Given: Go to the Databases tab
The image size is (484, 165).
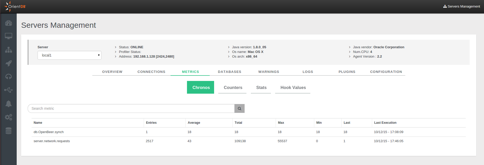Looking at the screenshot, I should pyautogui.click(x=229, y=72).
